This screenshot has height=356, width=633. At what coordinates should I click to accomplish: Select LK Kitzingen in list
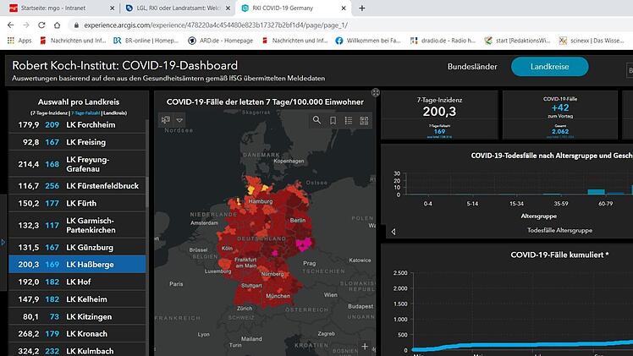[x=77, y=316]
